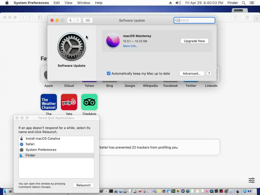Click the large Software Update gear icon
260x195 pixels.
[x=71, y=47]
